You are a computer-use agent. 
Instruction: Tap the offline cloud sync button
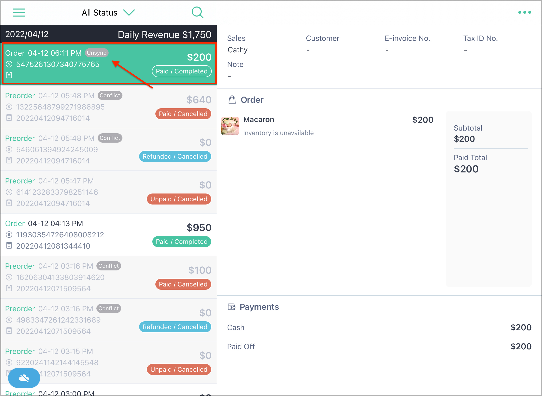click(x=24, y=378)
